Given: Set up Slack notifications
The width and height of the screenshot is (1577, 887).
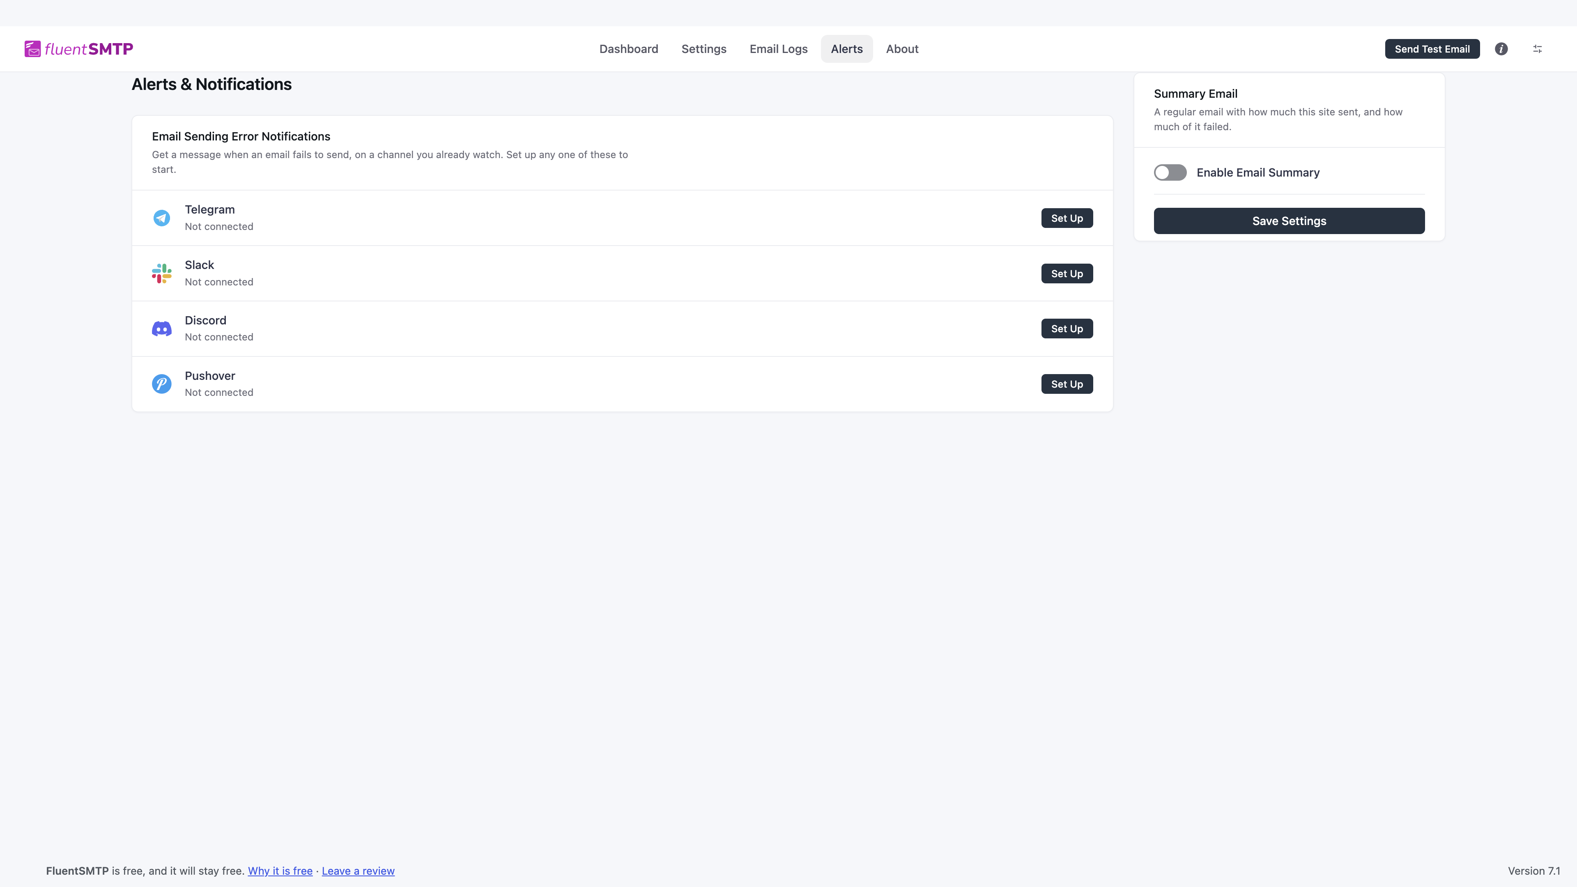Looking at the screenshot, I should [x=1067, y=273].
